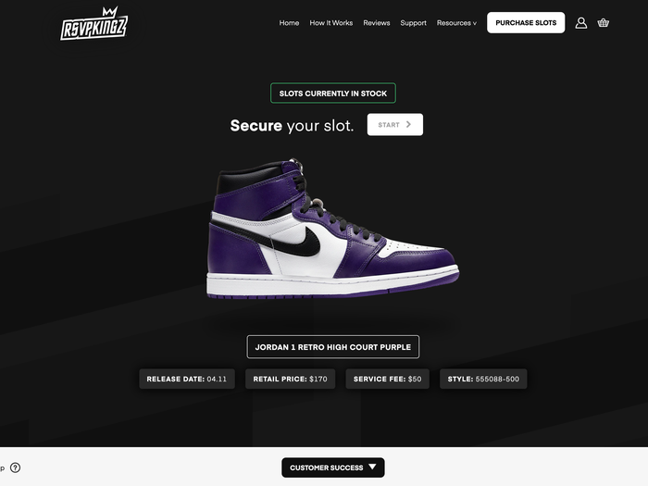Select the Slots Currently In Stock badge

coord(333,93)
